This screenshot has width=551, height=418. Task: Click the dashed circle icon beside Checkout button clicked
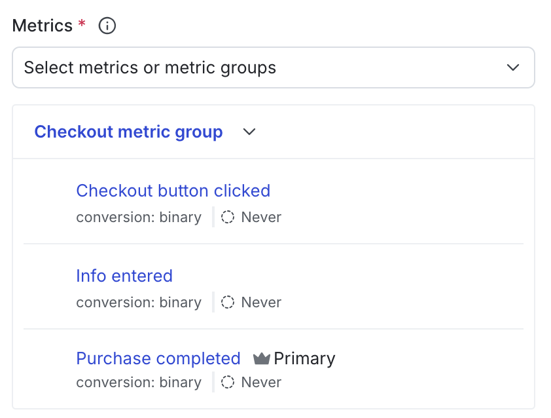227,217
